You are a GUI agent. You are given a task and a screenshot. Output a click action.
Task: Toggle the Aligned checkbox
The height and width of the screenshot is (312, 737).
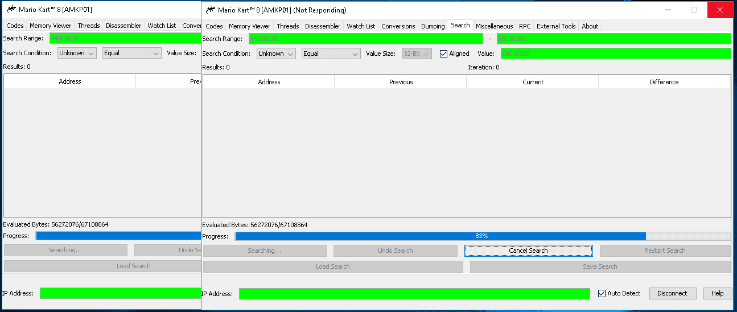(x=444, y=54)
